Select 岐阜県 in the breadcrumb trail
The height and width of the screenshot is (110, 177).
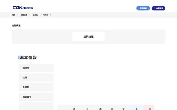coord(35,15)
